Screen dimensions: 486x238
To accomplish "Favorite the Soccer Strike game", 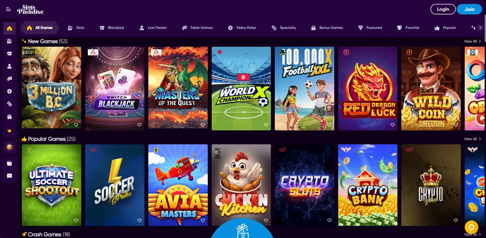I will (140, 220).
